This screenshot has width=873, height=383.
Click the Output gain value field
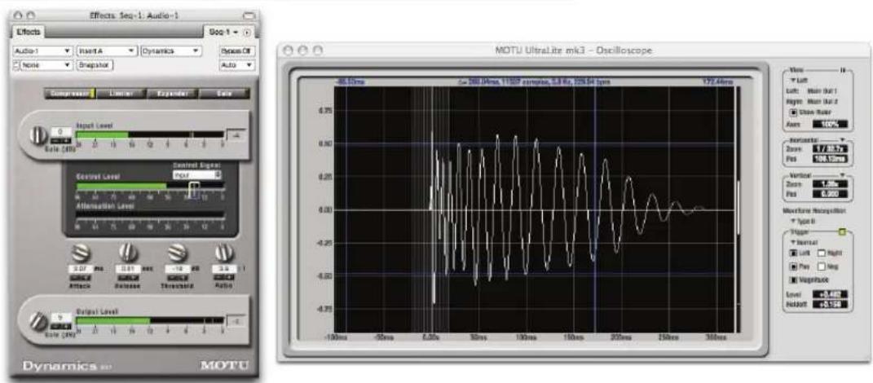pyautogui.click(x=60, y=317)
